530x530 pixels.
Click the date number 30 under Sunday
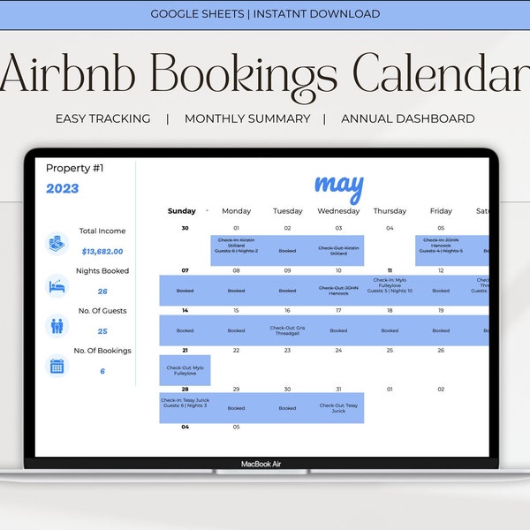[185, 228]
